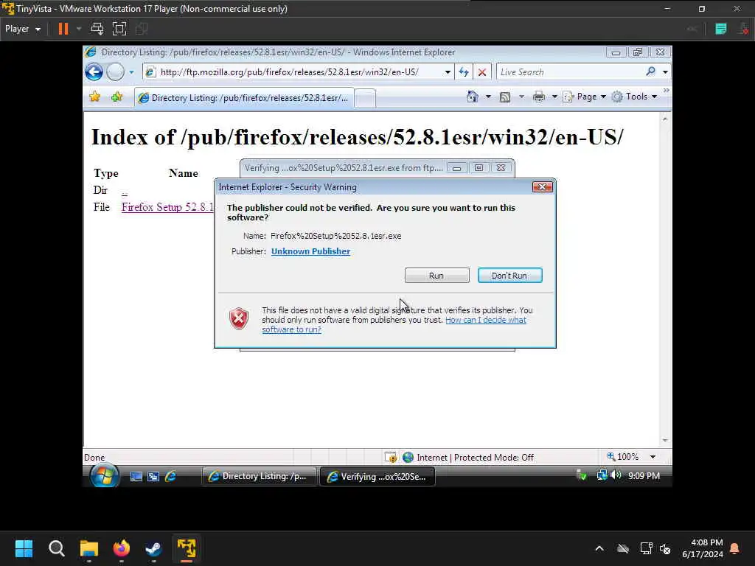
Task: Click Switch Between Windows quick launch icon
Action: [153, 477]
